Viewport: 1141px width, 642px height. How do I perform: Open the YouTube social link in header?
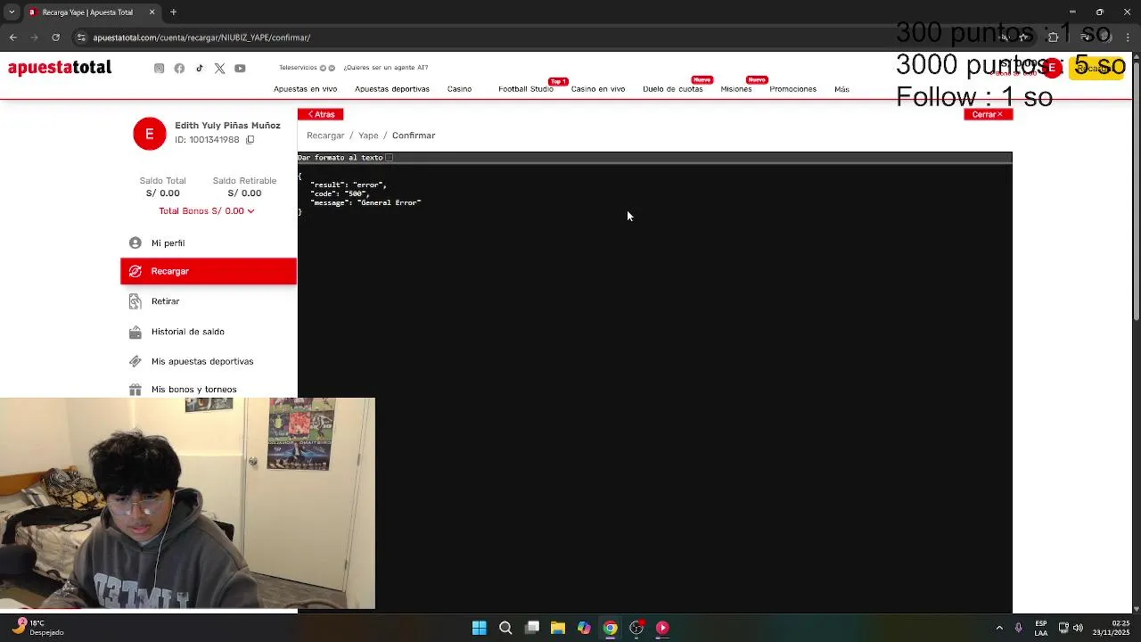[x=240, y=69]
